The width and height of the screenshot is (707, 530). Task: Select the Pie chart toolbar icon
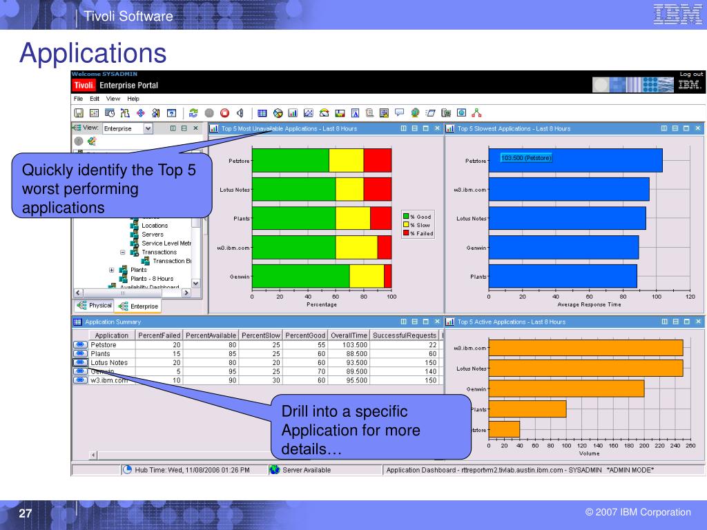[x=278, y=112]
